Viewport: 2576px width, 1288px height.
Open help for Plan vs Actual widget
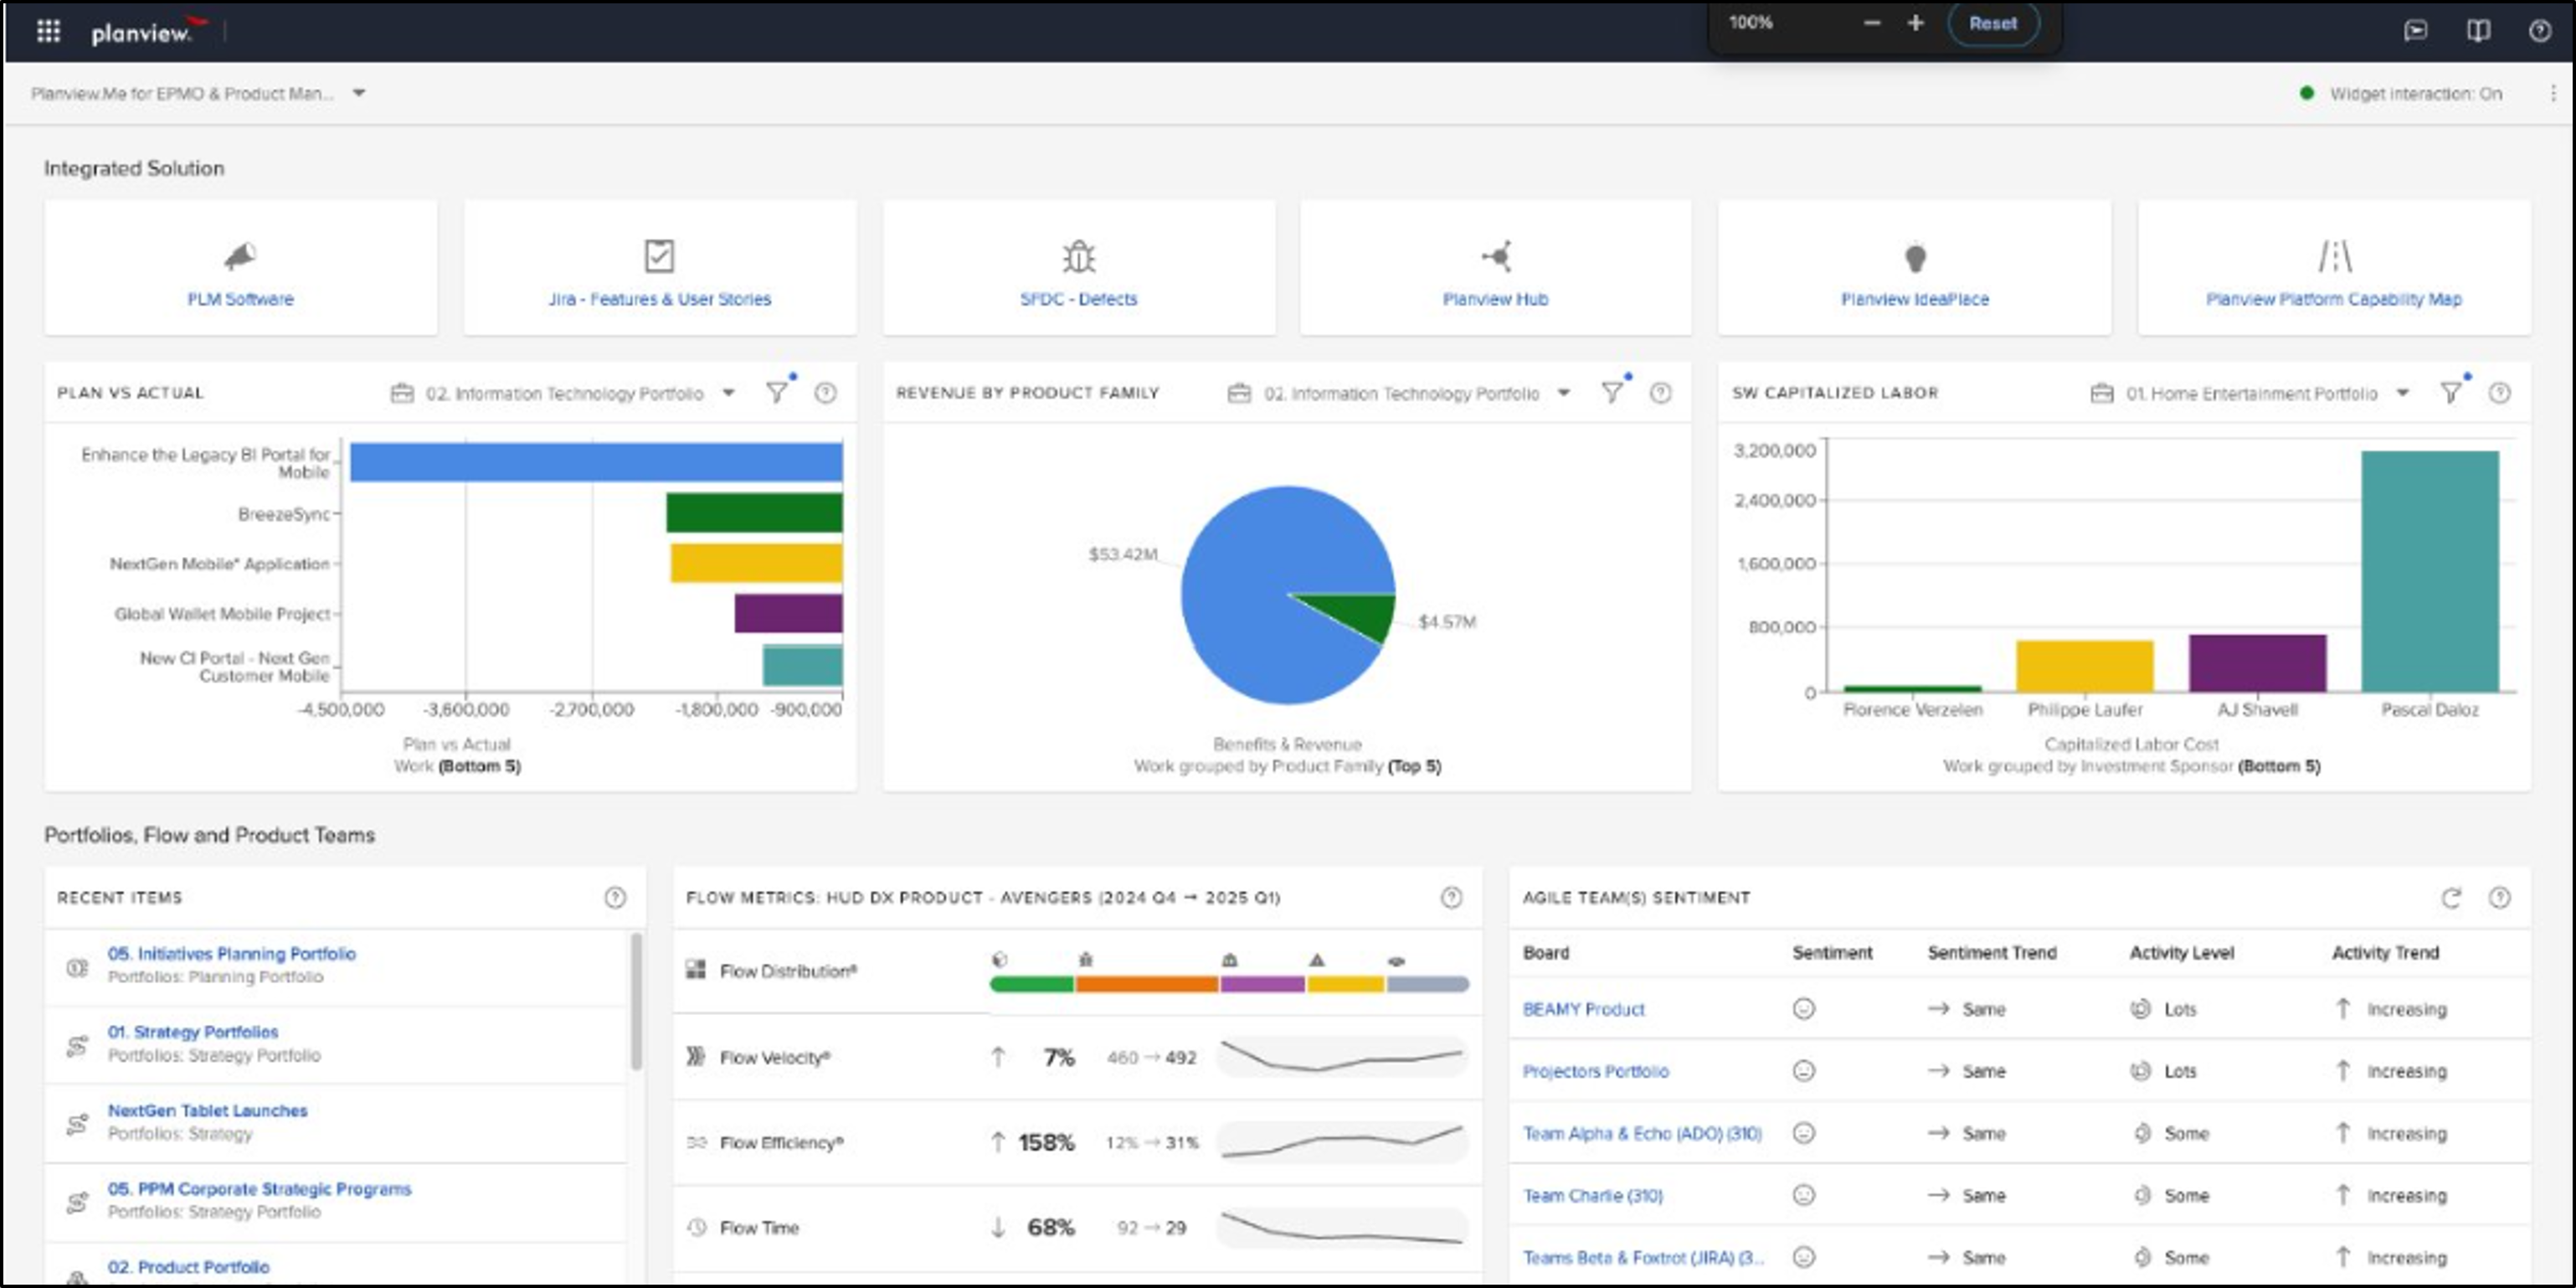pos(825,393)
